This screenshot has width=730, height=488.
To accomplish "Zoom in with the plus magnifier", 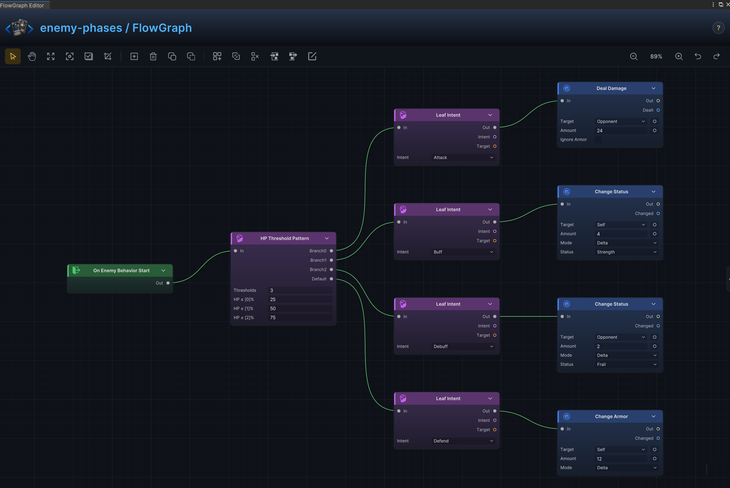I will pos(679,56).
